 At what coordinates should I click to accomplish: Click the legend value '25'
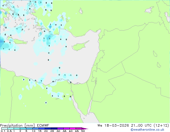pyautogui.click(x=52, y=131)
